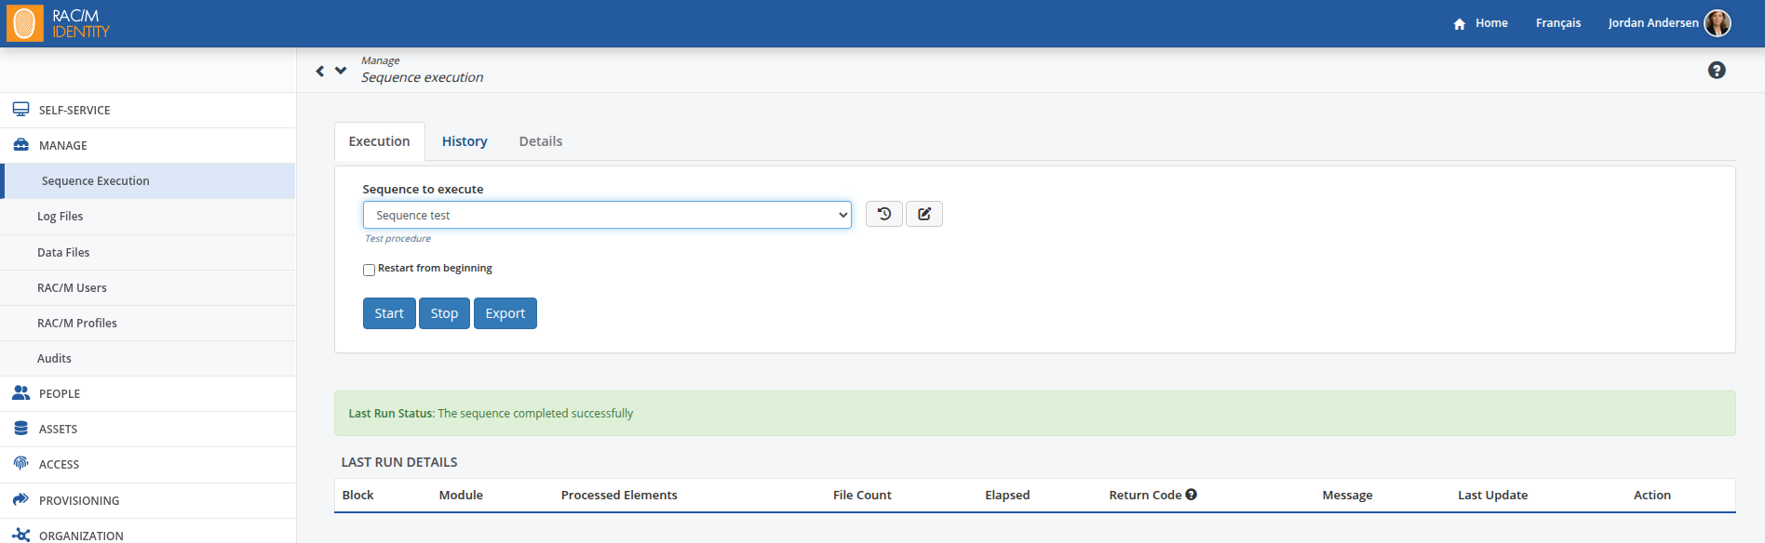Click the back chevron arrow
Viewport: 1765px width, 543px height.
click(320, 71)
